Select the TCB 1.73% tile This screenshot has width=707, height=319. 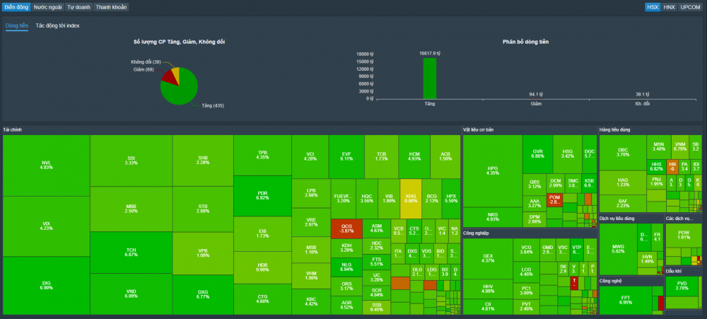point(382,156)
